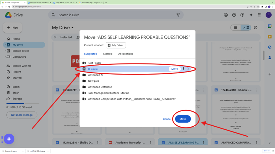
Task: Clear the 1 selected item selection
Action: 55,38
